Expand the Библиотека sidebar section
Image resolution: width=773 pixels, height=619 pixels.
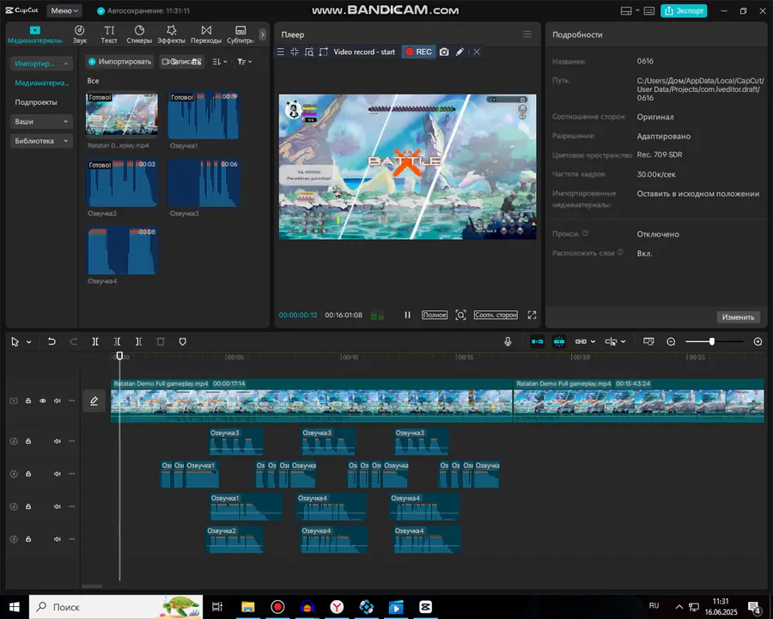coord(41,141)
